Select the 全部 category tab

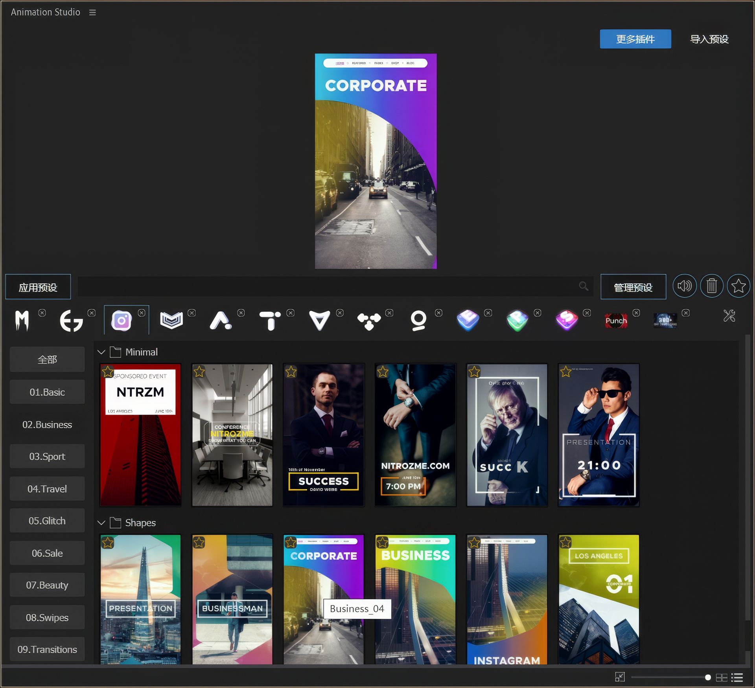(x=47, y=360)
